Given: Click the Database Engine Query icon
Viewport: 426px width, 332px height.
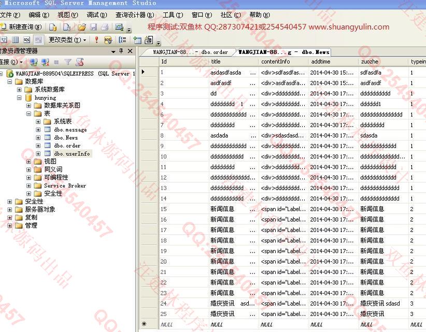Looking at the screenshot, I should pyautogui.click(x=53, y=27).
